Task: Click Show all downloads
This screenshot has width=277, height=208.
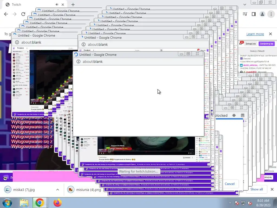Action: (256, 189)
